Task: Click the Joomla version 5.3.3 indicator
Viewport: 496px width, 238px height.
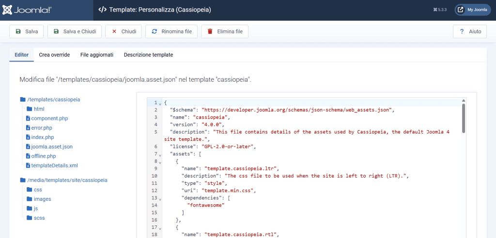Action: [440, 10]
